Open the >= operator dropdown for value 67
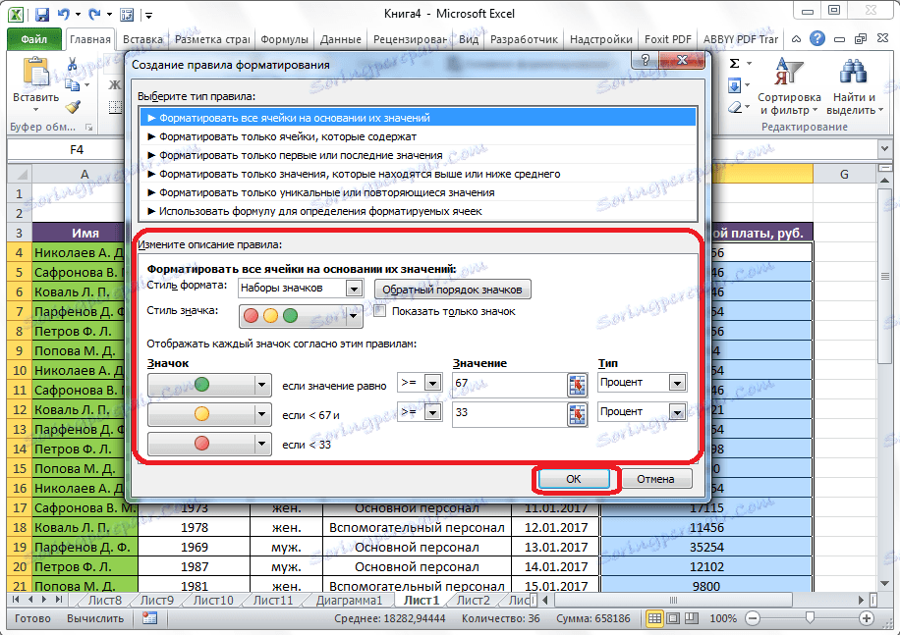Viewport: 900px width, 635px height. (433, 382)
